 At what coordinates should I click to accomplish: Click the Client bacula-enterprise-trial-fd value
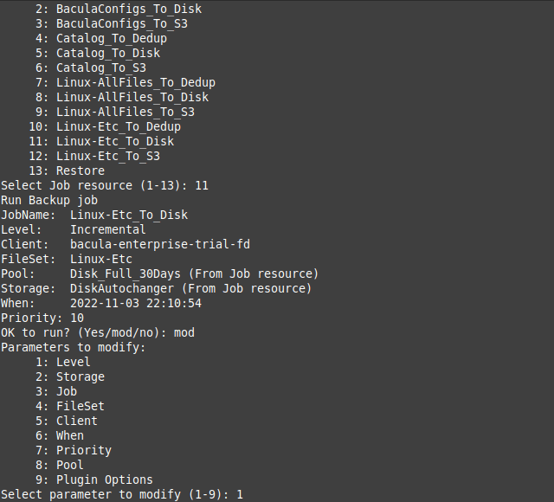[x=159, y=244]
